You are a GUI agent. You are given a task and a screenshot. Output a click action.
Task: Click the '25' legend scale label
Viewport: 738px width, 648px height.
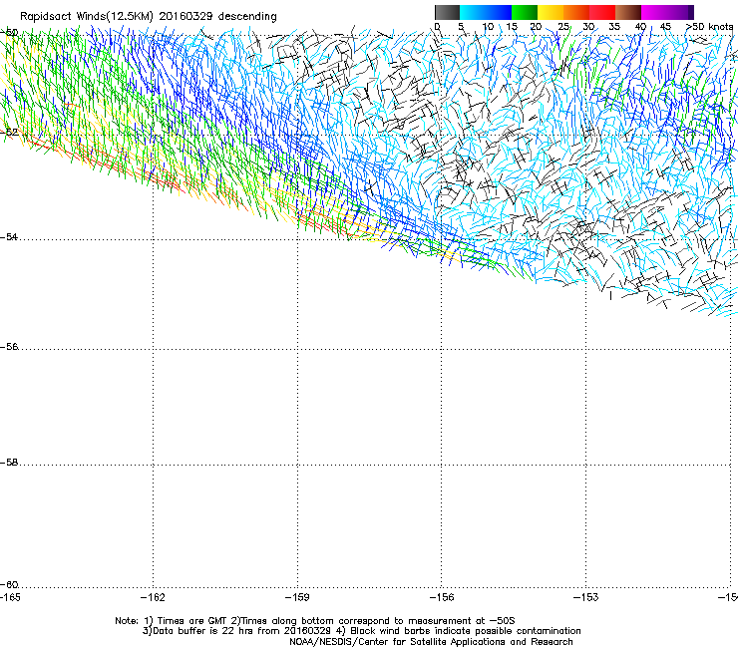point(562,27)
